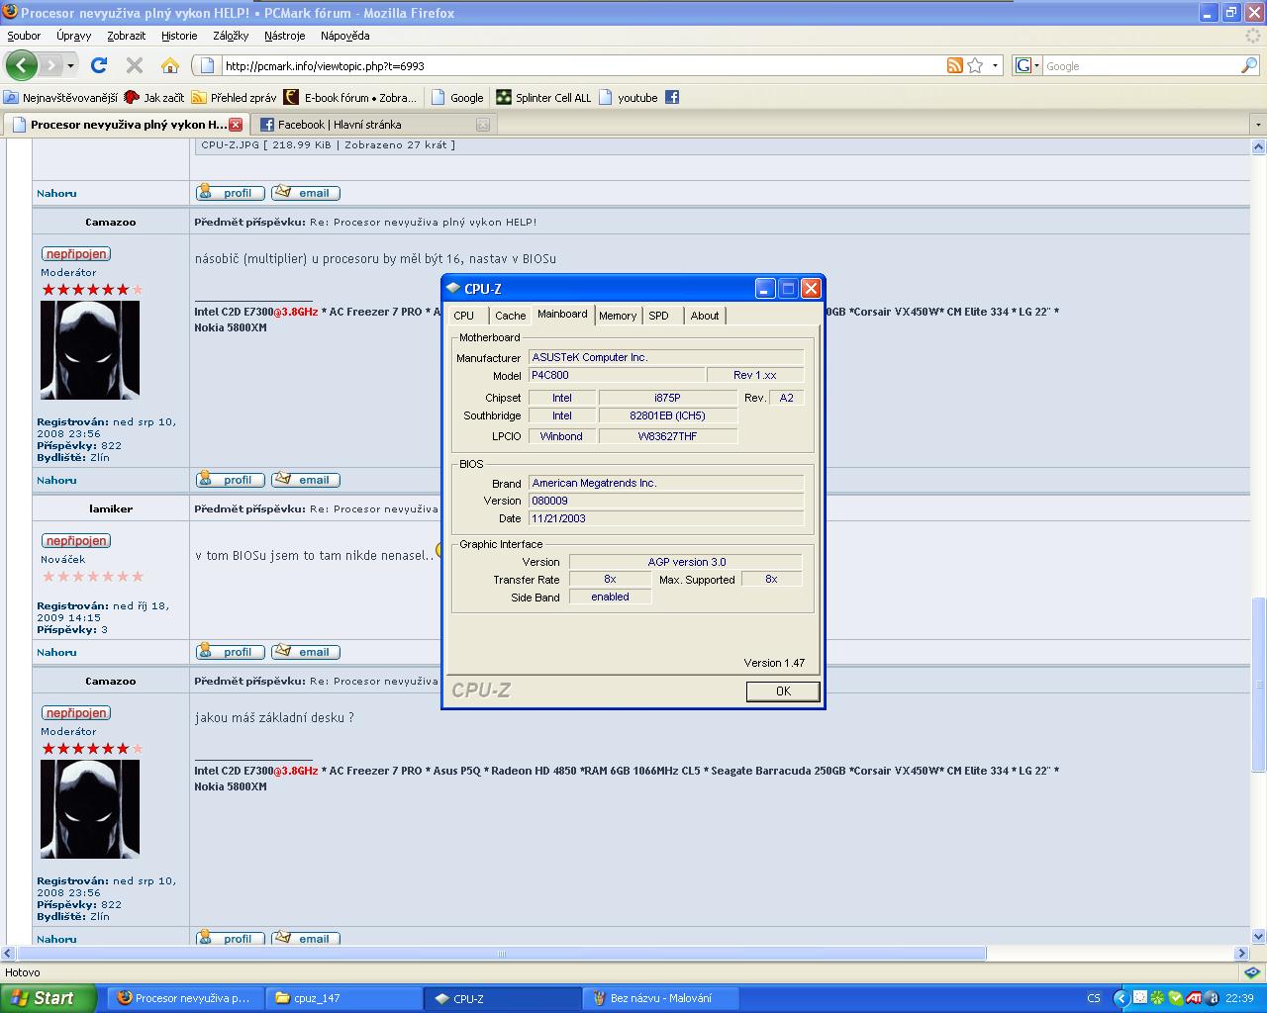Open the RSS feed icon in the address bar
1267x1013 pixels.
coord(955,65)
